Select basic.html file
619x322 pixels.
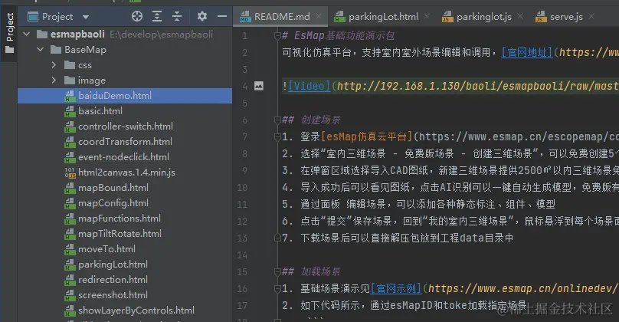click(x=100, y=111)
